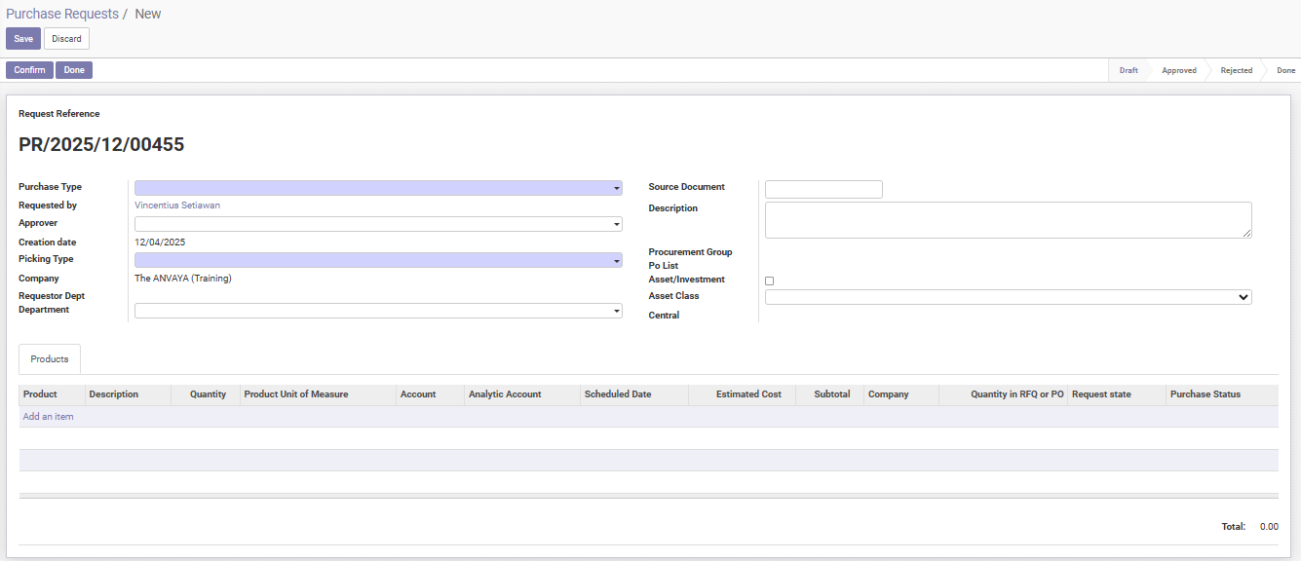Discard the new purchase request

click(x=66, y=39)
